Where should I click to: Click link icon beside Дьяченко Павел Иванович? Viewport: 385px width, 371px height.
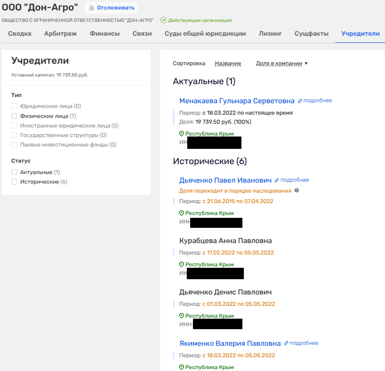point(277,180)
